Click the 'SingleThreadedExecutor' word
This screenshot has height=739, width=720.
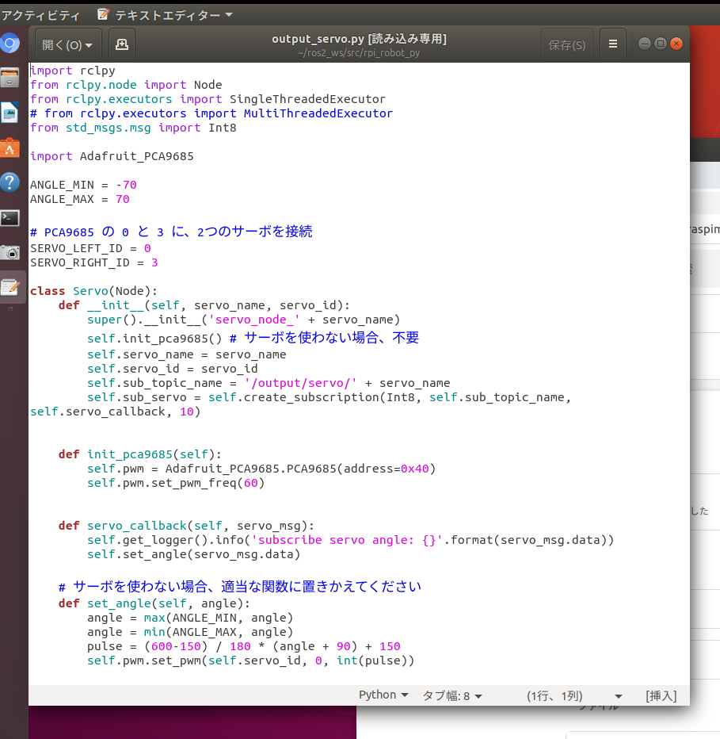(307, 99)
